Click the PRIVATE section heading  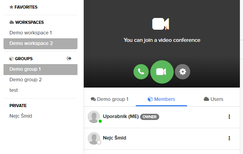pos(18,106)
